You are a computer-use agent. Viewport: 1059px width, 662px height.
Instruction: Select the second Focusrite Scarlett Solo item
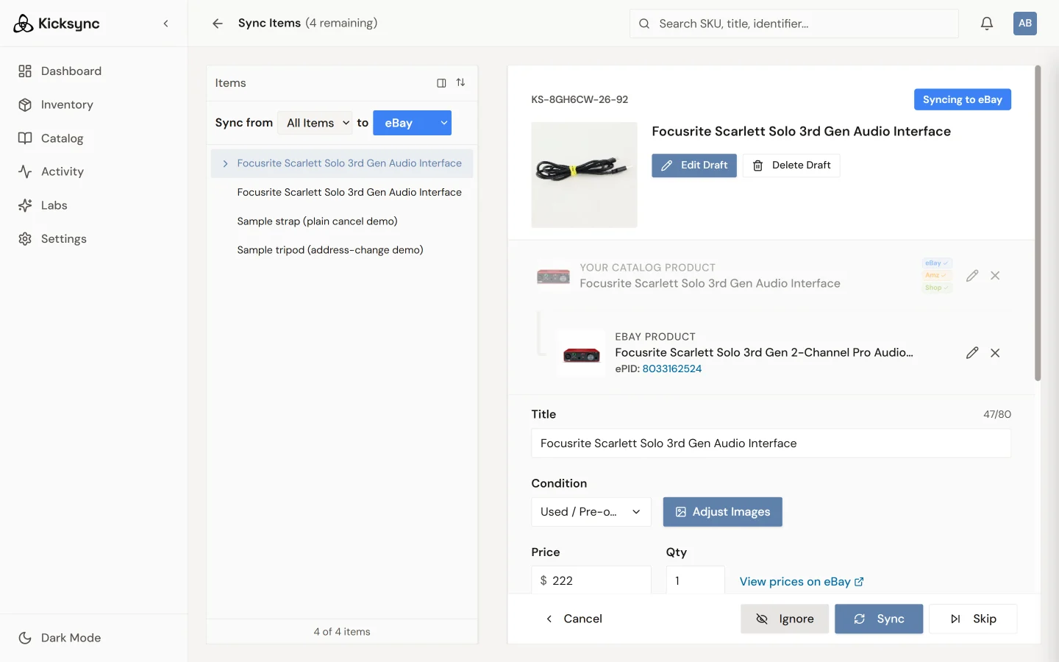click(x=342, y=192)
